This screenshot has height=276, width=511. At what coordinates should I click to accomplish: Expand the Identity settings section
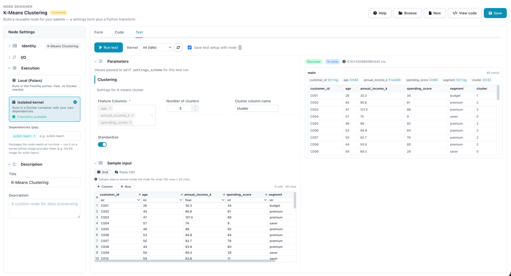pyautogui.click(x=9, y=46)
